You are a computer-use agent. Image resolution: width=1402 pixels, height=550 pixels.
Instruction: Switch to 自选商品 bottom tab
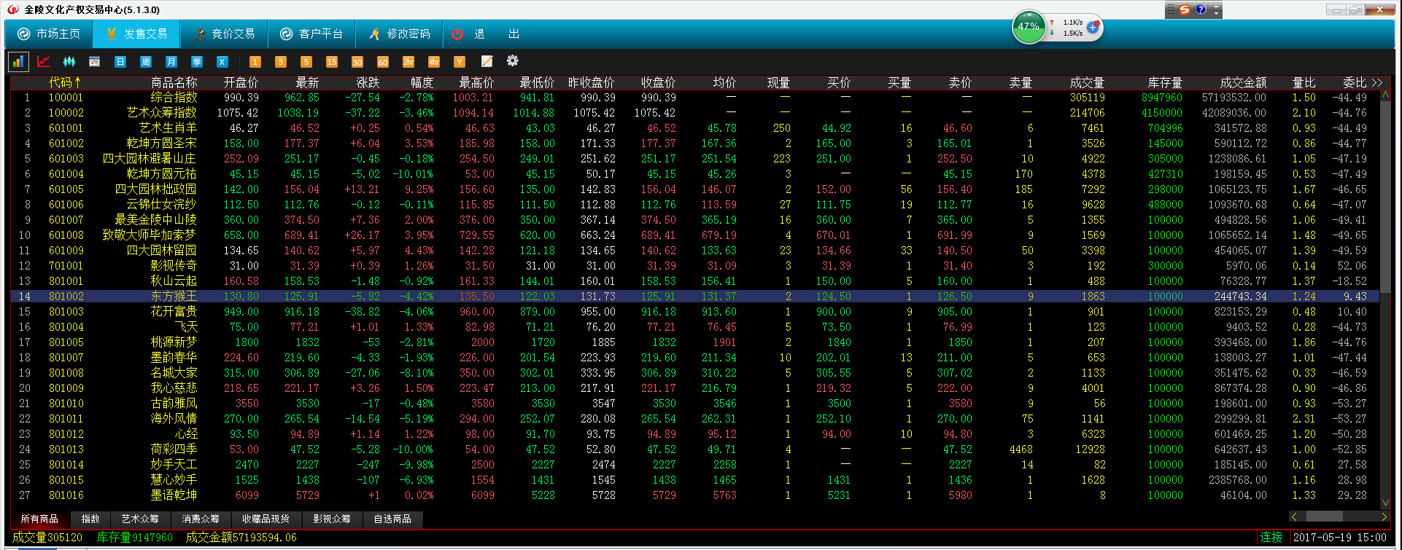coord(392,519)
